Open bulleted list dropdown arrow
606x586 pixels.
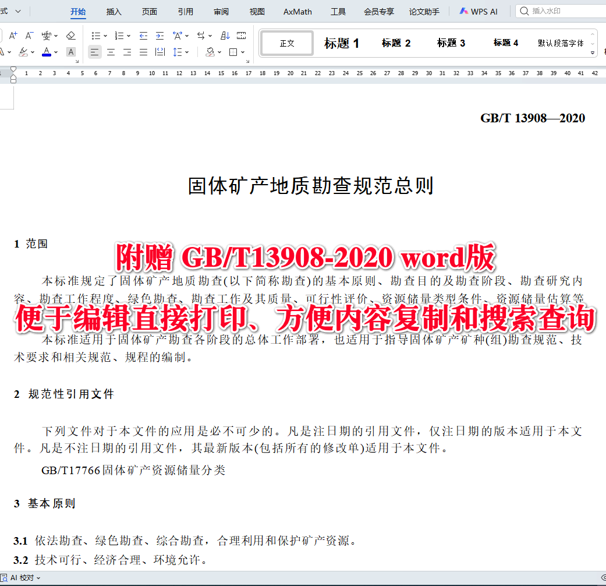[105, 36]
